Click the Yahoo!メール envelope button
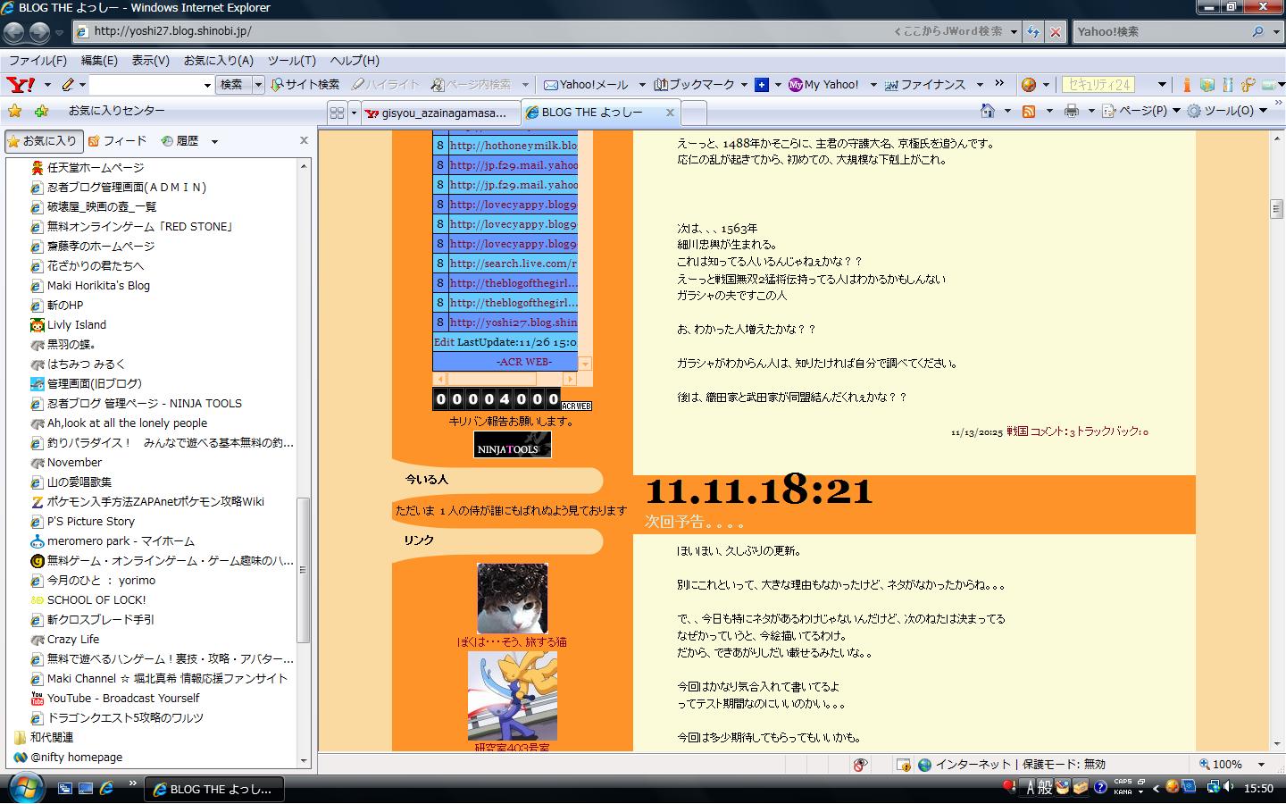This screenshot has height=804, width=1286. (587, 85)
